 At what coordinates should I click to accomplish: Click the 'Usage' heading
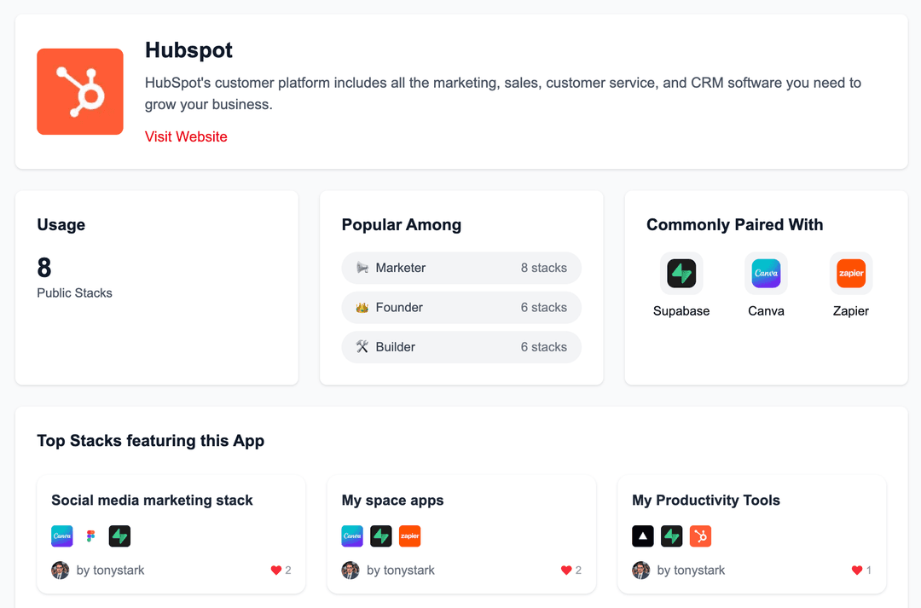61,224
